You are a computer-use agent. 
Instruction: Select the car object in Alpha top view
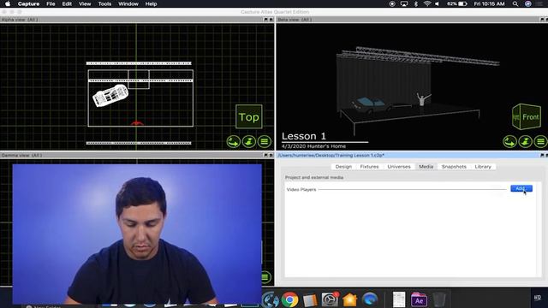[110, 95]
